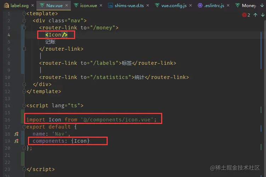
Task: Switch to the label.svg tab
Action: pyautogui.click(x=19, y=6)
